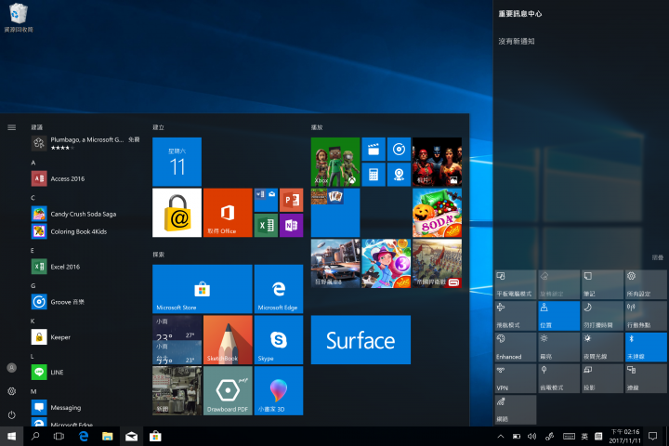Open the Movies & TV clapperboard tile
The image size is (669, 446).
point(374,149)
